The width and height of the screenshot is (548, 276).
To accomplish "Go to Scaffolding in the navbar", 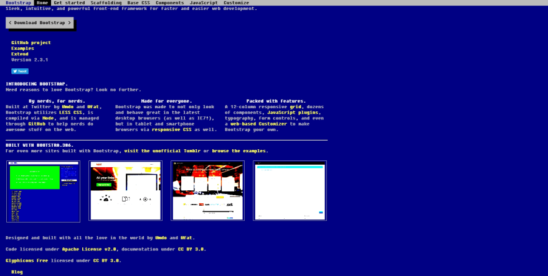I will tap(106, 2).
